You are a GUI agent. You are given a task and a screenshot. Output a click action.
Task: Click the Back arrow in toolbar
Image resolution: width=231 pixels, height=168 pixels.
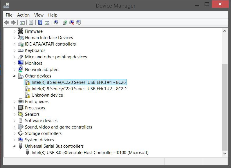coord(7,23)
